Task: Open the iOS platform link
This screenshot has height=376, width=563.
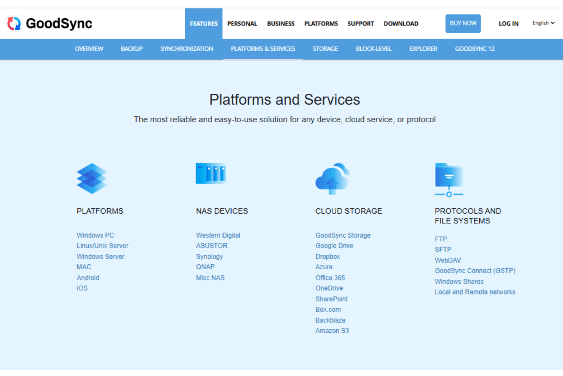Action: click(x=82, y=288)
